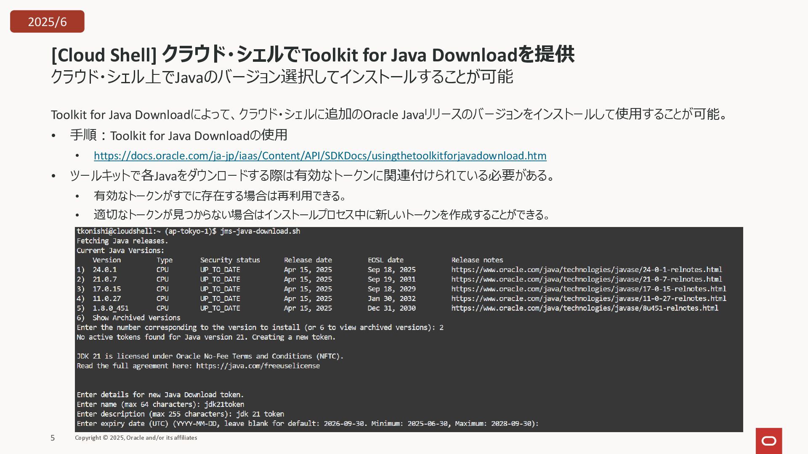Open the Toolkit for Java Download docs link

pyautogui.click(x=320, y=156)
